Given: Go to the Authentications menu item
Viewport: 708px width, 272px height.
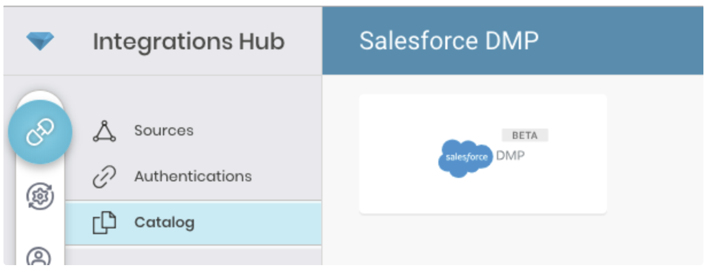Looking at the screenshot, I should [193, 176].
